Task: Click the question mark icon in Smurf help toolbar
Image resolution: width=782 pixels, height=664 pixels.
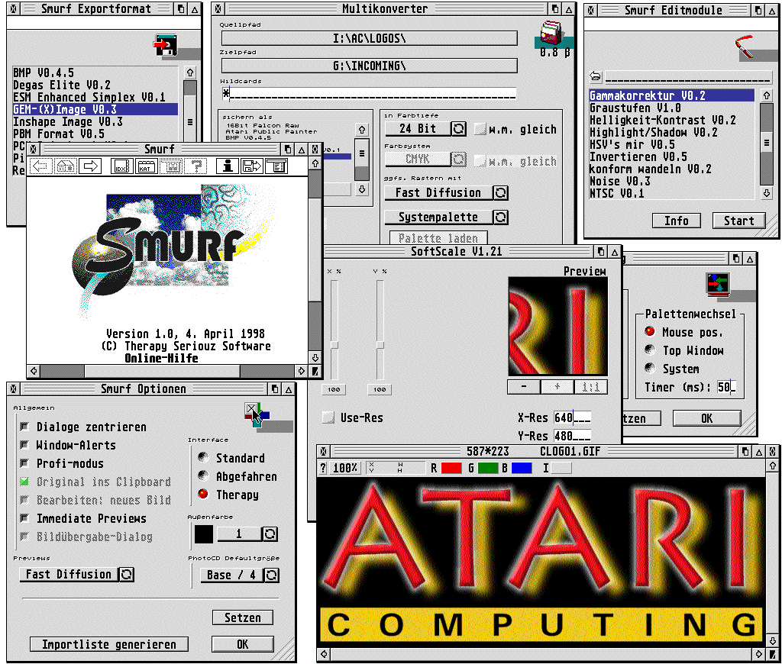Action: click(196, 166)
